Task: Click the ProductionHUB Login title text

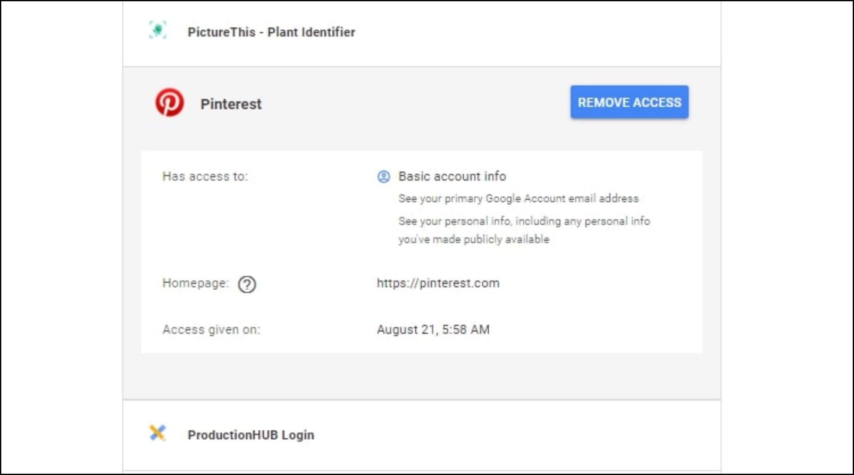Action: click(251, 435)
